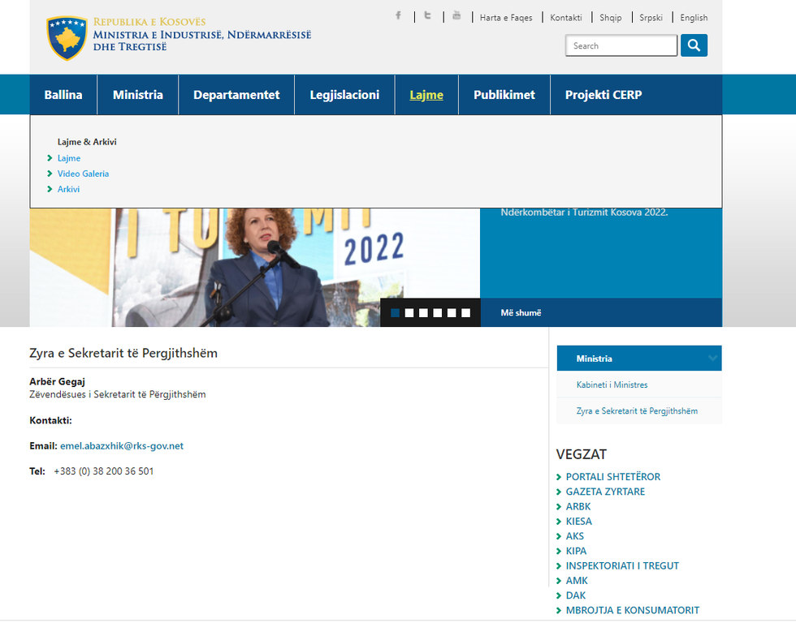Collapse the Ministria sidebar section chevron

pyautogui.click(x=712, y=359)
